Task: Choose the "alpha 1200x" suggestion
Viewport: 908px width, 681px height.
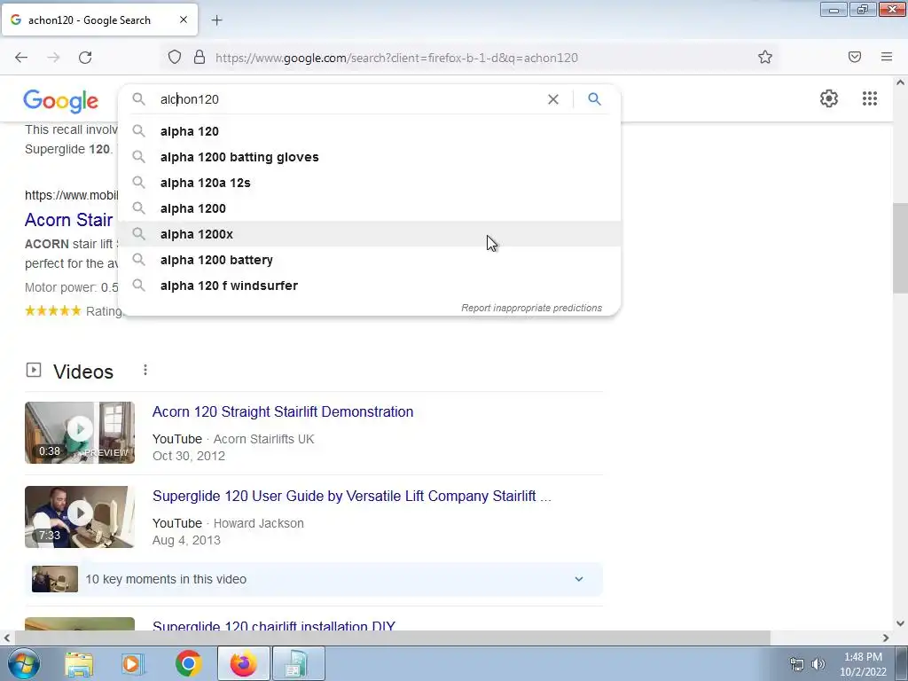Action: pyautogui.click(x=370, y=234)
